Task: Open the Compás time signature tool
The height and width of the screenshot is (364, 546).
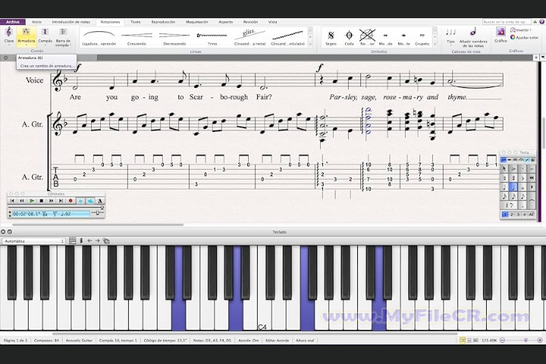Action: 45,36
